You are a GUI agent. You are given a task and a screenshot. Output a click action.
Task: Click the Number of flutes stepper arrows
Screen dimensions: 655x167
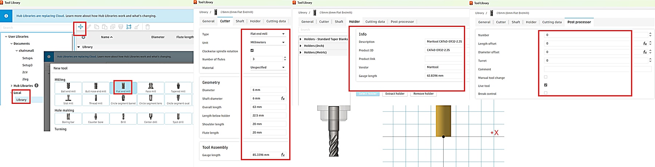pyautogui.click(x=285, y=58)
